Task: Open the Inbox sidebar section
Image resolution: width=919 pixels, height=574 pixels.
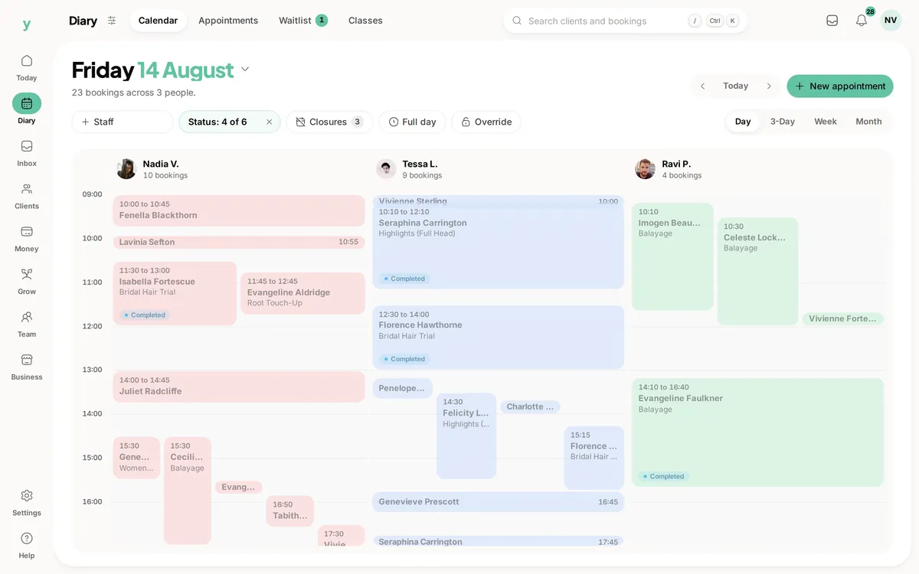Action: click(26, 153)
